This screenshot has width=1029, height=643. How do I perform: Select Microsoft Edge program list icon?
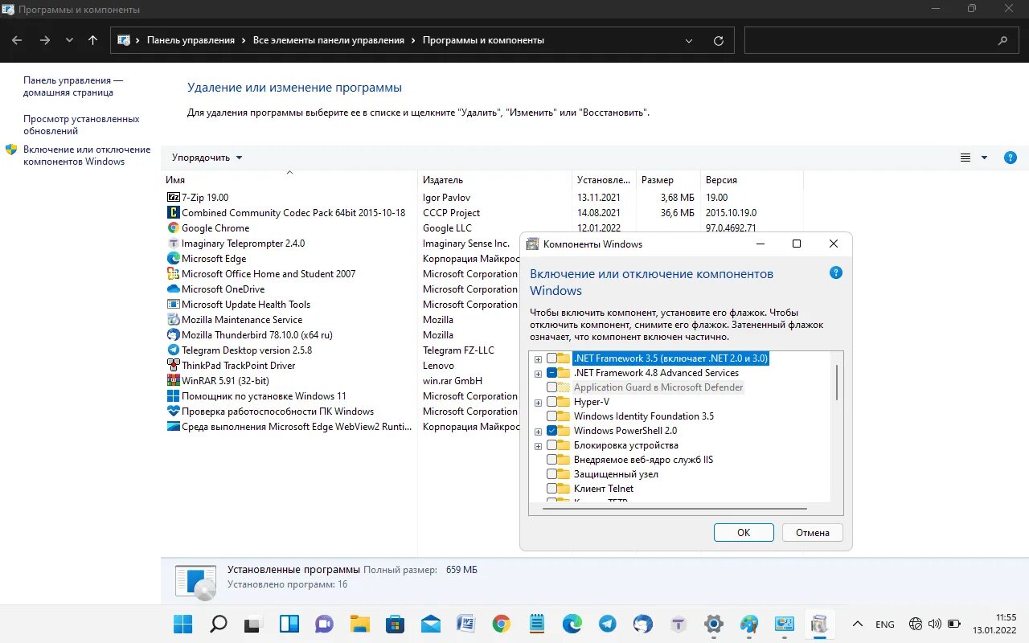click(173, 258)
